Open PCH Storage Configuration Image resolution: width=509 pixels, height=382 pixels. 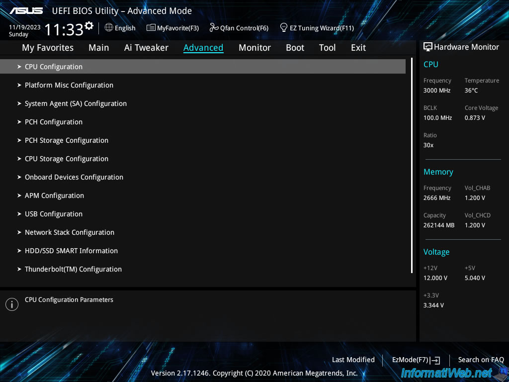point(66,140)
